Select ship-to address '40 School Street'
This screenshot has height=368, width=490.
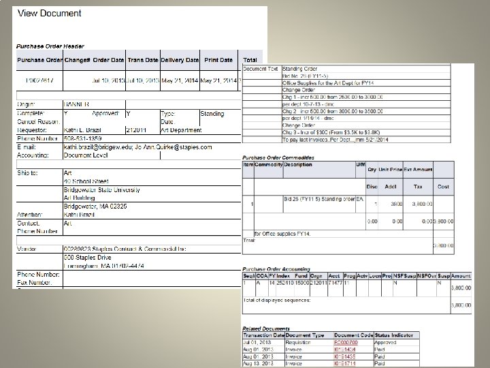coord(86,181)
